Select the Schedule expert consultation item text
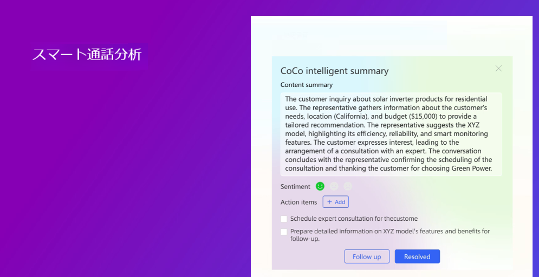This screenshot has height=277, width=539. (354, 219)
